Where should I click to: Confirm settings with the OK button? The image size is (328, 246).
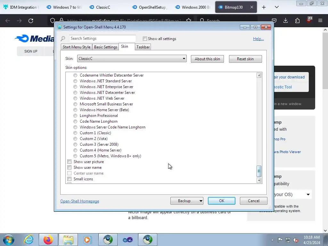click(x=222, y=201)
